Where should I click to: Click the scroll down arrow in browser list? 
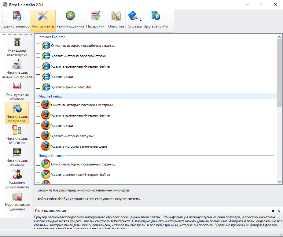(279, 182)
